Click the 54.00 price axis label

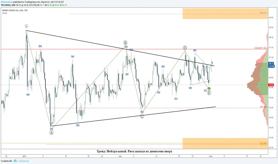tap(271, 117)
